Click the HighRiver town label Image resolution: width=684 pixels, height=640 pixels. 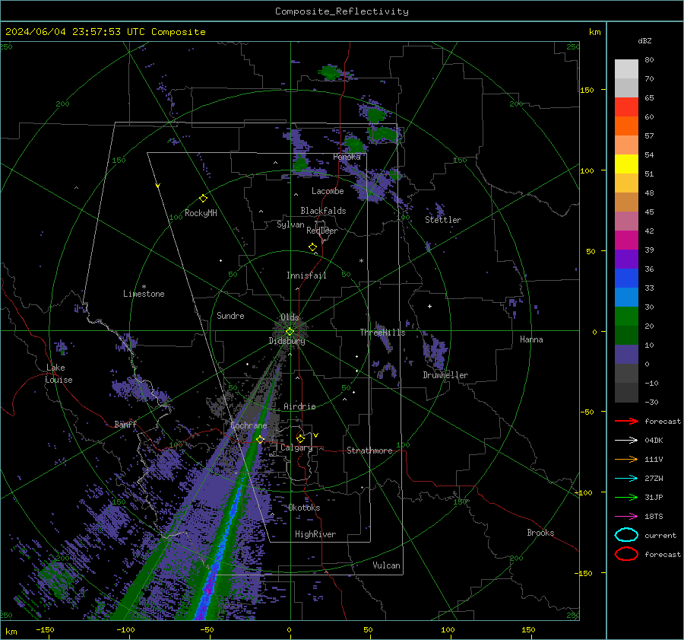(x=315, y=534)
